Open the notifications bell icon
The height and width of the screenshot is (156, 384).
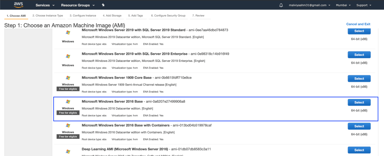tap(281, 5)
